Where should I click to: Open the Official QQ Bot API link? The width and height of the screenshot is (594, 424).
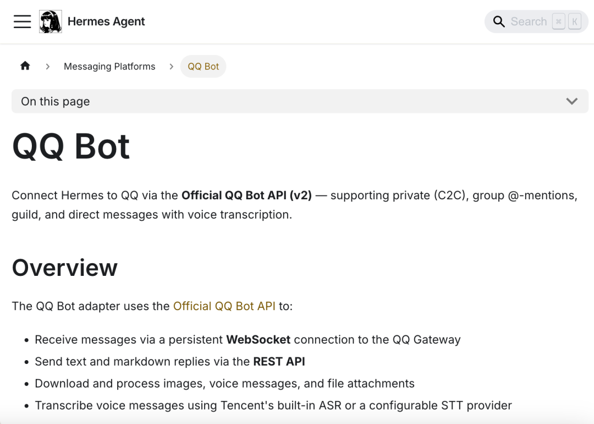[x=224, y=306]
